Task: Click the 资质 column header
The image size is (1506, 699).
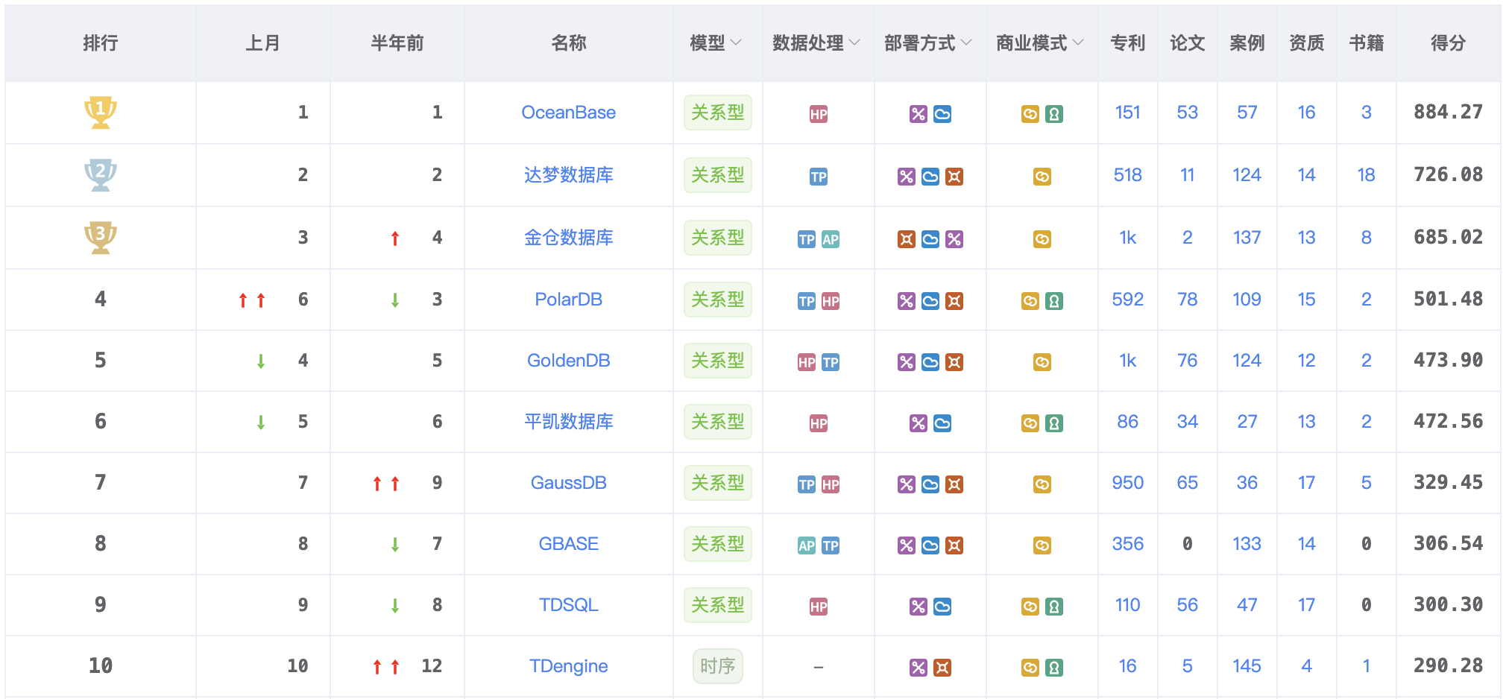Action: tap(1307, 43)
